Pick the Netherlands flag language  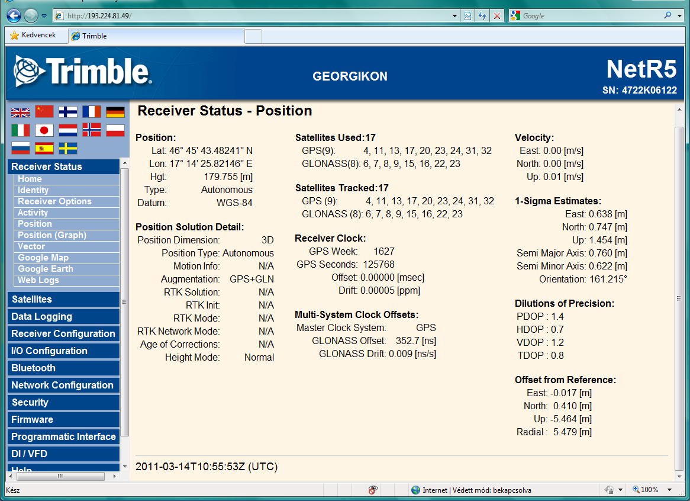(68, 130)
